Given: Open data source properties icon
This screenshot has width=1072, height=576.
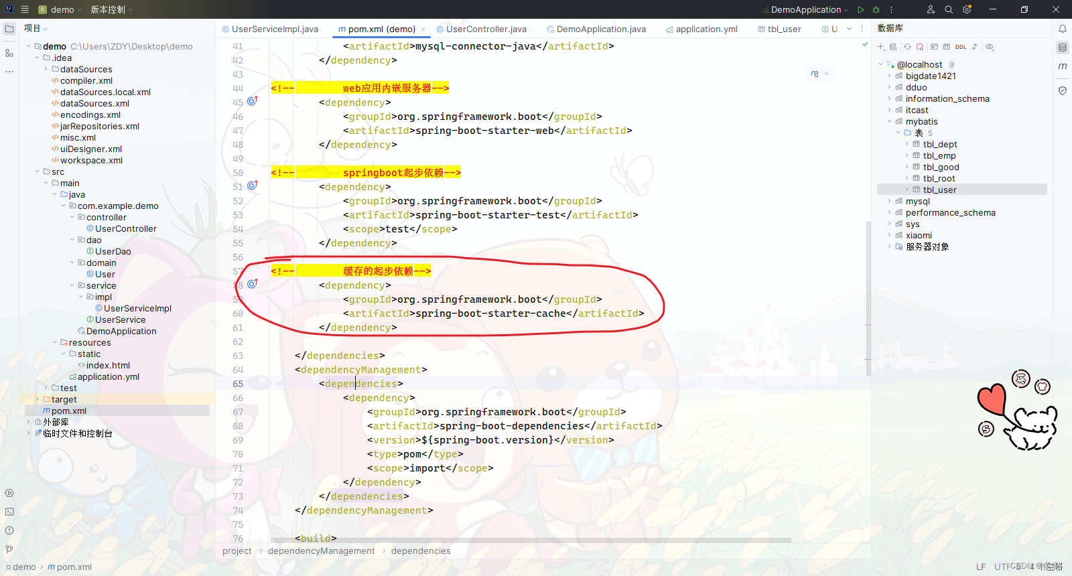Looking at the screenshot, I should tap(893, 47).
